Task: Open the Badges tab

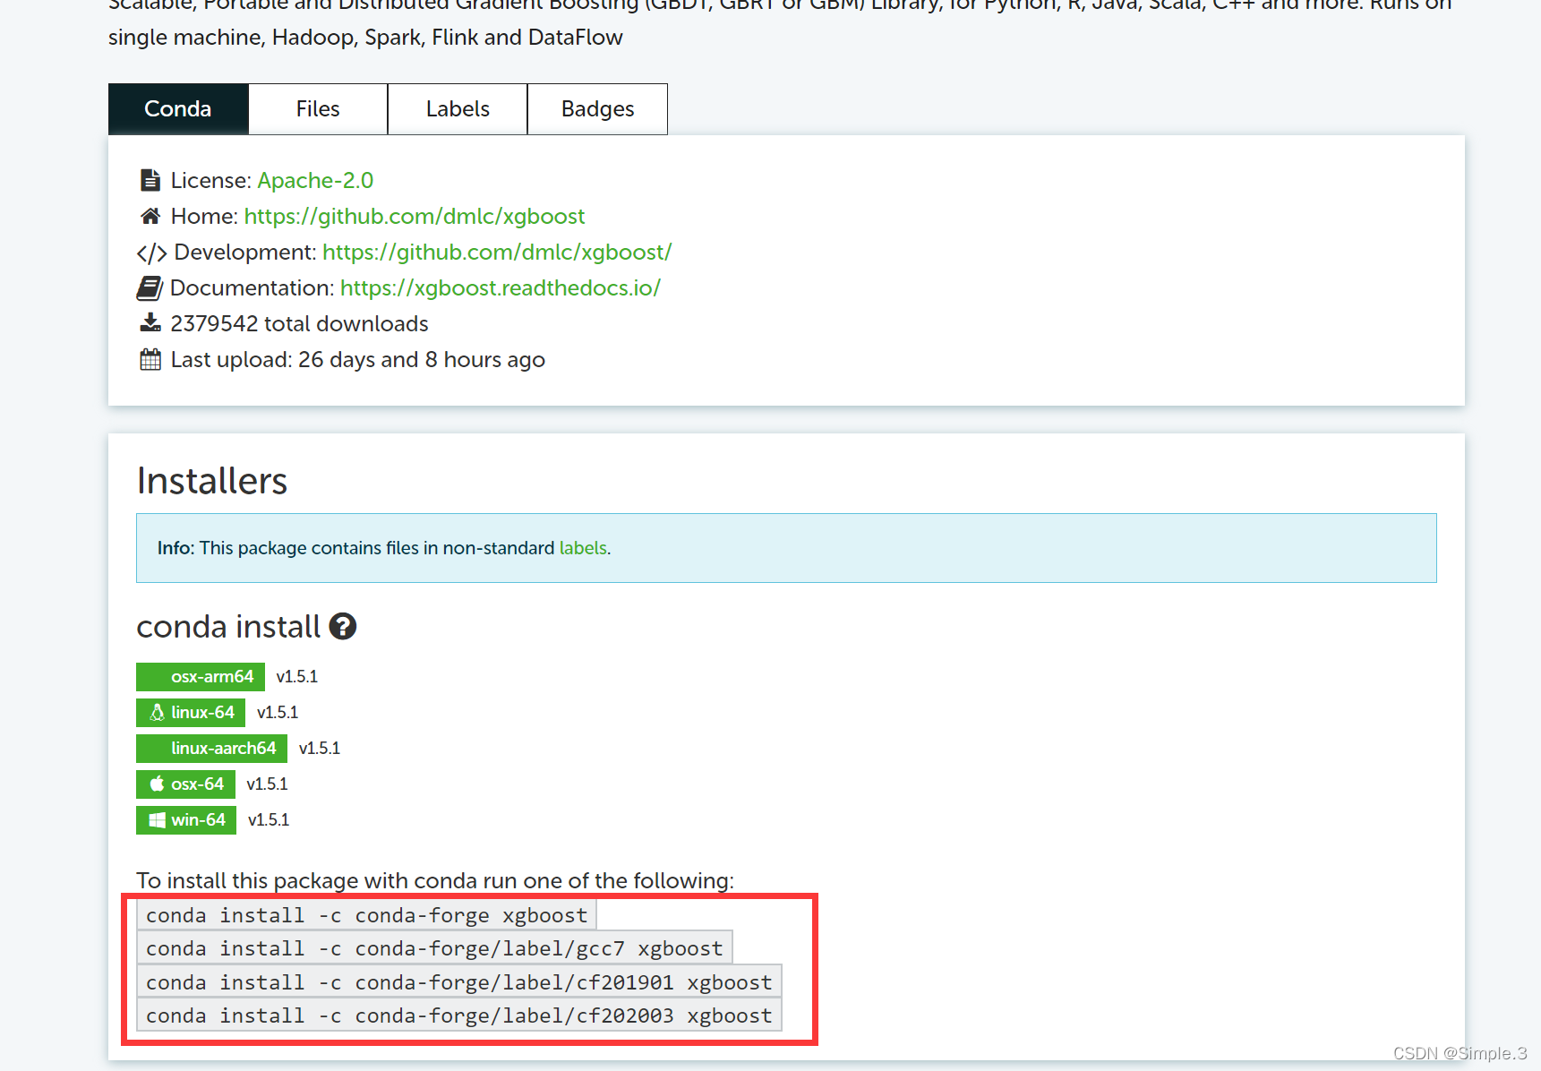Action: pyautogui.click(x=597, y=109)
